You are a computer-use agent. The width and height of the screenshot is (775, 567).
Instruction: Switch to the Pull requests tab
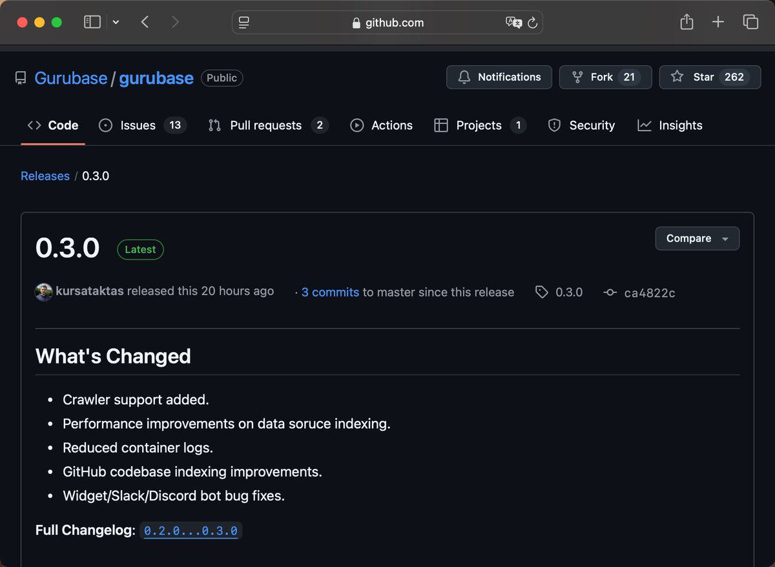point(268,125)
